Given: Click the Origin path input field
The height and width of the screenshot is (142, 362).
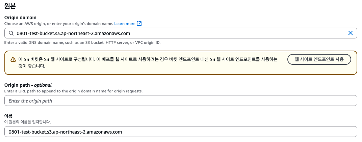Looking at the screenshot, I should 181,101.
